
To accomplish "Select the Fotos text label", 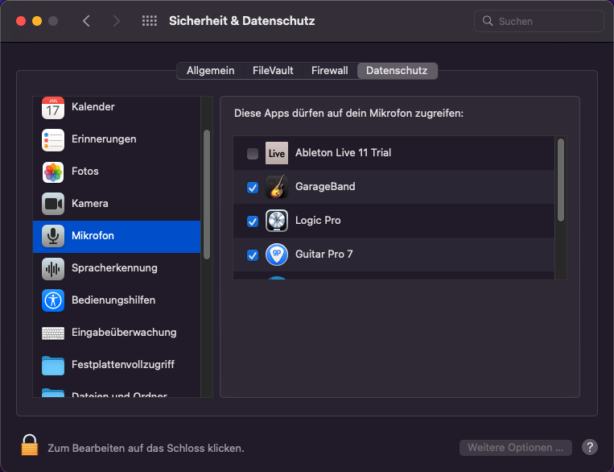I will coord(85,171).
